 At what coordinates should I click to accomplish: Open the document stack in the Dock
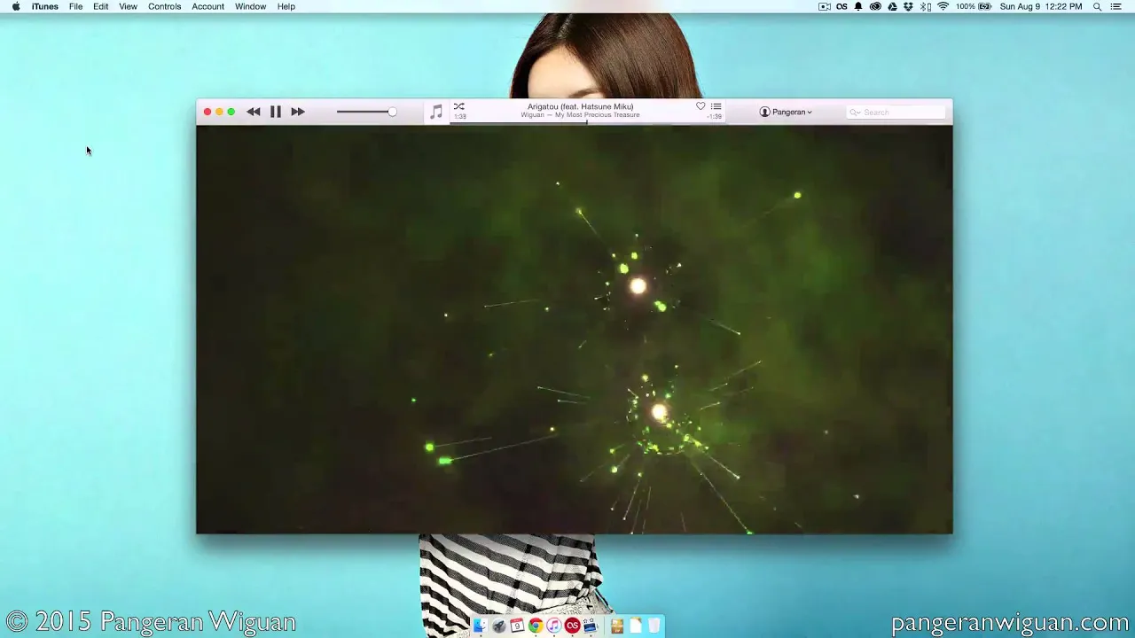pyautogui.click(x=636, y=626)
